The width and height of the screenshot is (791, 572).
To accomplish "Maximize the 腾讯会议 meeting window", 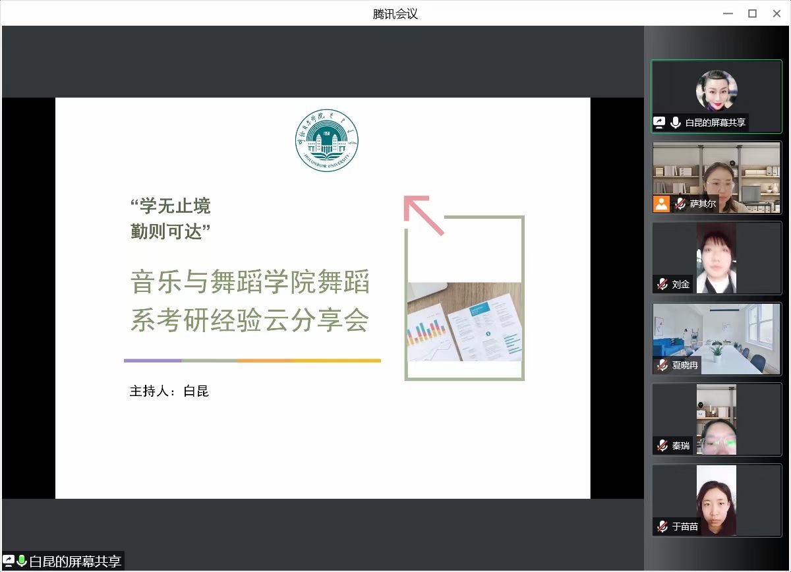I will [x=752, y=13].
